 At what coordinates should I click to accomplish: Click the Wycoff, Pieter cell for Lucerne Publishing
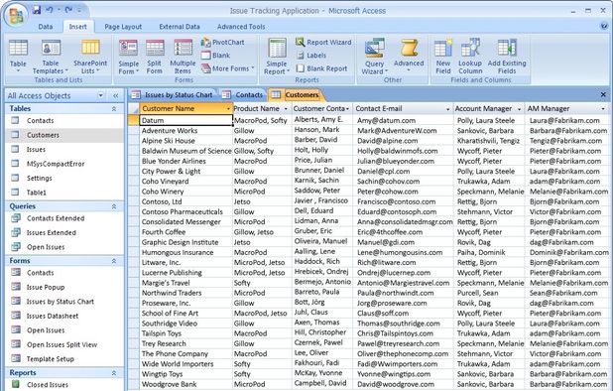(489, 273)
